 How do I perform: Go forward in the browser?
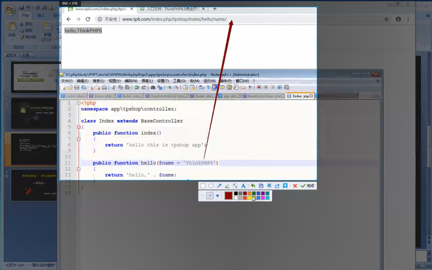[78, 19]
